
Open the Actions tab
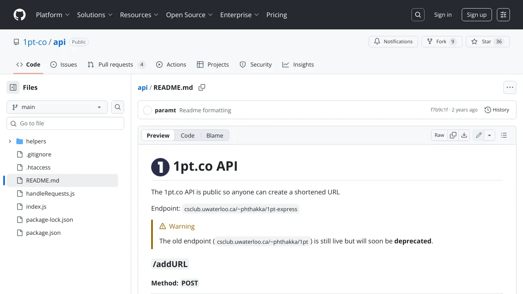tap(171, 65)
